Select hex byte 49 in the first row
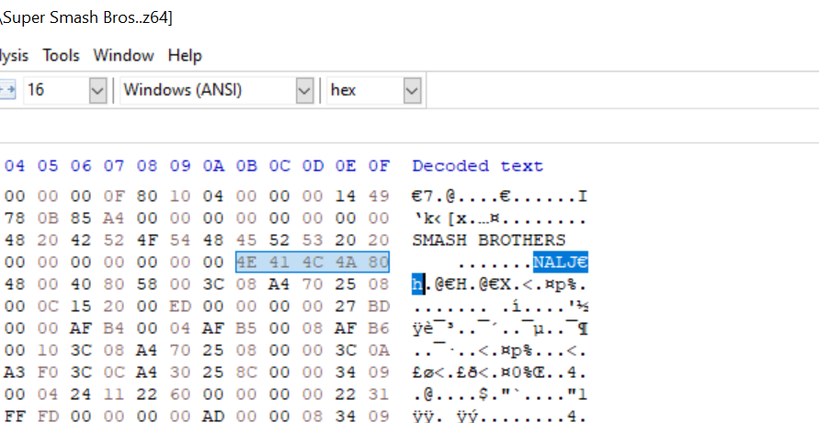 click(x=379, y=196)
